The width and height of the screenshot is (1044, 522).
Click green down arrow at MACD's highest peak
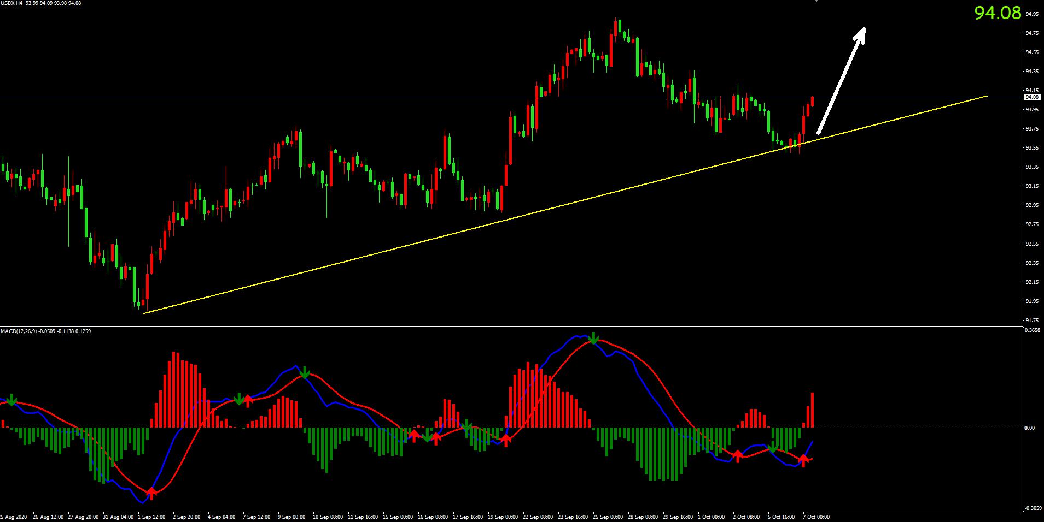[x=593, y=339]
